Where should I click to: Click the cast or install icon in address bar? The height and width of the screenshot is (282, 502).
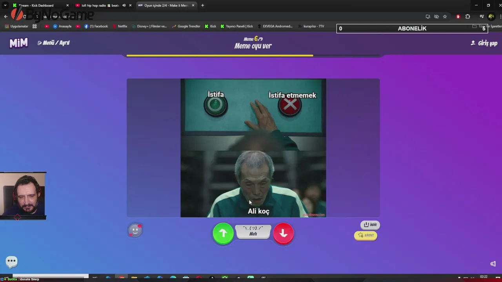pos(427,16)
